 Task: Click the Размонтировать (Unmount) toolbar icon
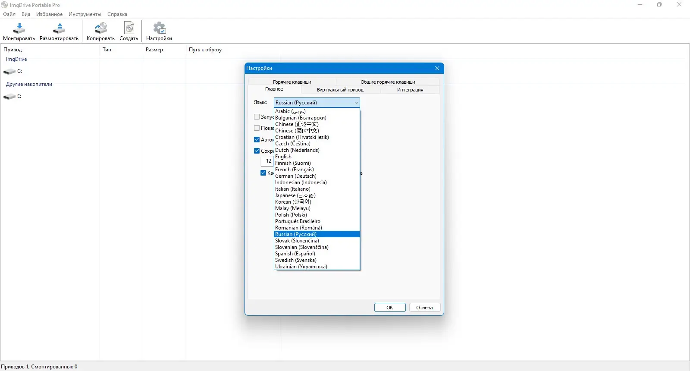pyautogui.click(x=59, y=28)
